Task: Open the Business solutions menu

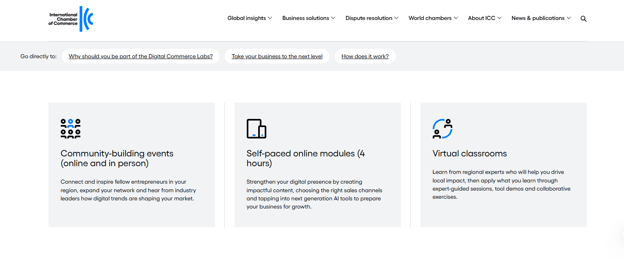Action: click(305, 18)
